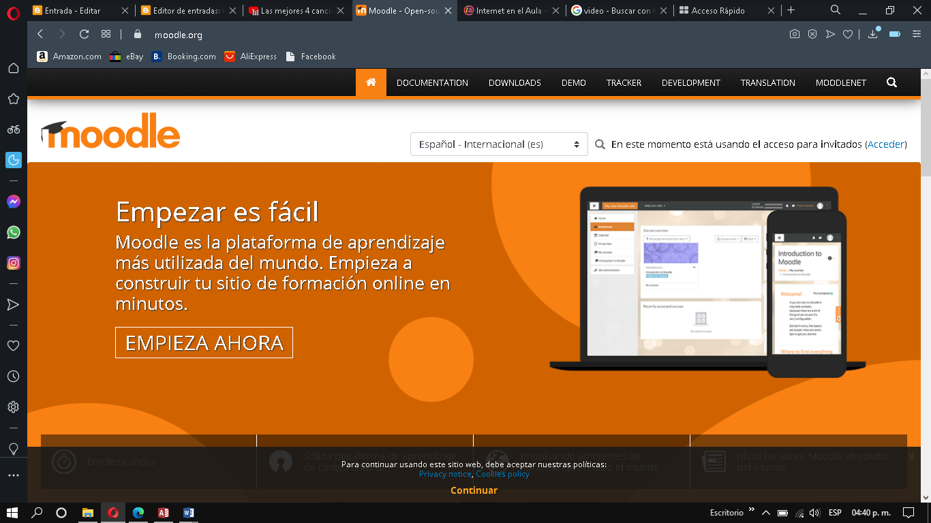Open the WhatsApp panel in Opera's sidebar
The height and width of the screenshot is (523, 931).
point(13,233)
